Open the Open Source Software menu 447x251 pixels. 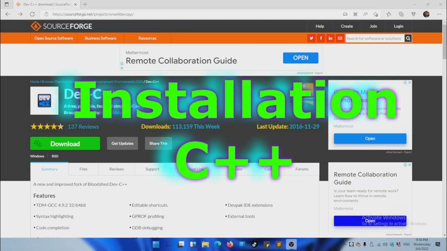(x=53, y=38)
